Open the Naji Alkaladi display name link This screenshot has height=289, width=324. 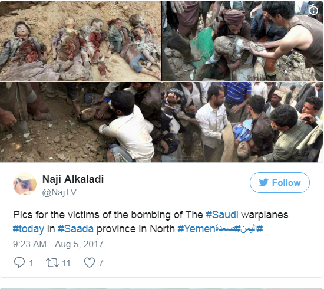[x=73, y=179]
